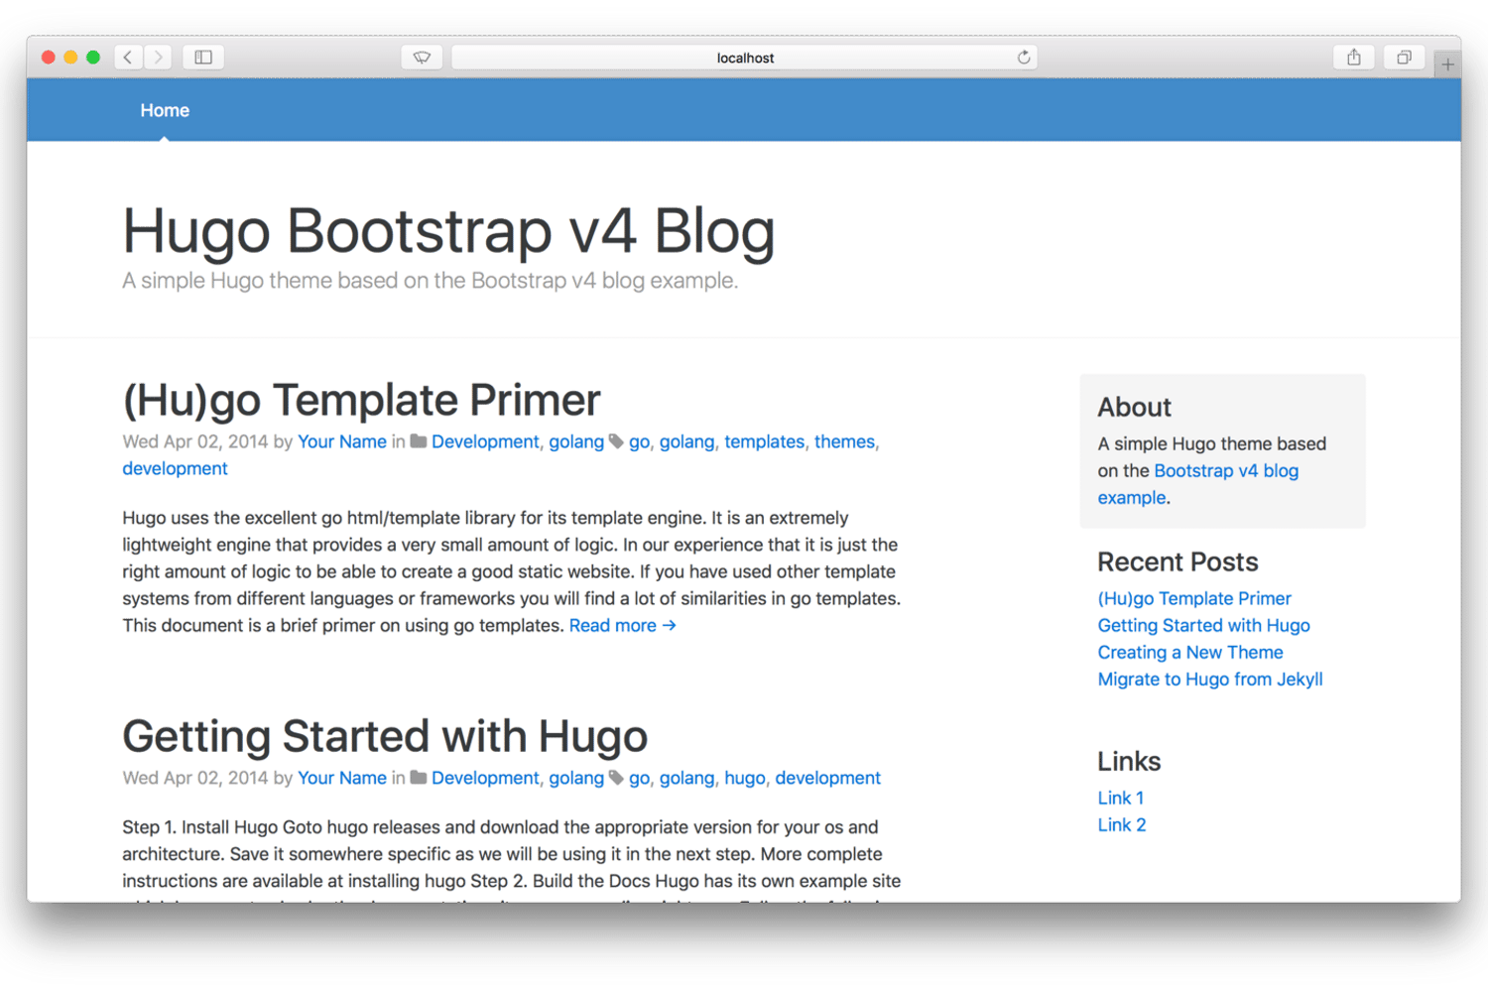This screenshot has height=992, width=1488.
Task: Open the Share menu icon
Action: point(1353,57)
